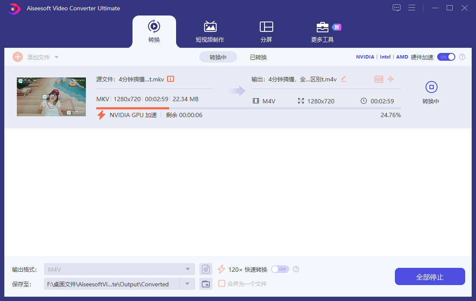Click the source file info icon
The image size is (476, 301).
pyautogui.click(x=170, y=79)
